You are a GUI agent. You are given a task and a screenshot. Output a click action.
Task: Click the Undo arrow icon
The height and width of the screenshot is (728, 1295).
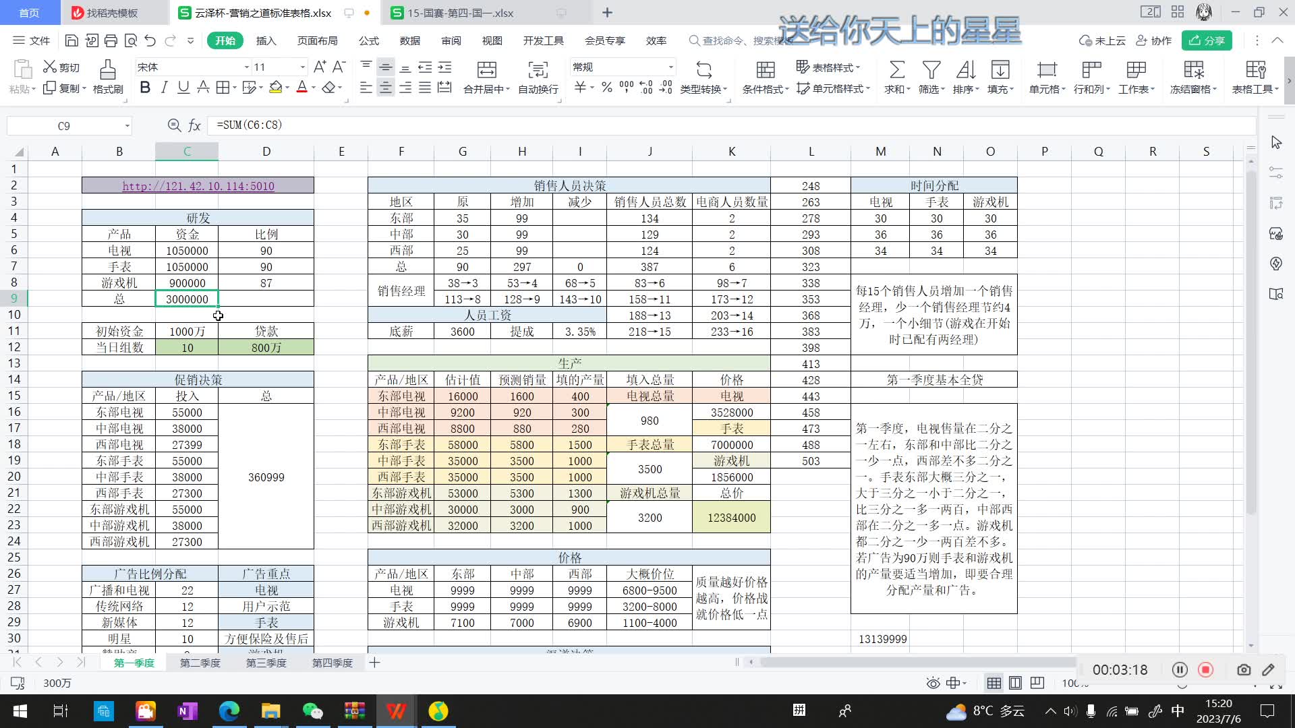point(150,40)
